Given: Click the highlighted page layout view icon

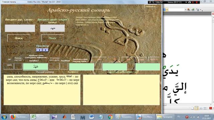Looking at the screenshot, I should tap(196, 108).
